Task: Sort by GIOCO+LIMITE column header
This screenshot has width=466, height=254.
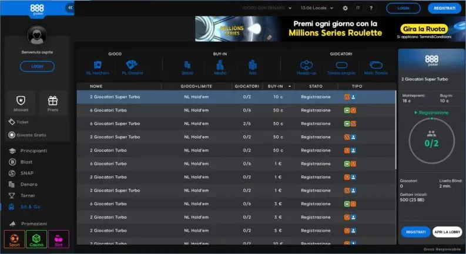Action: click(x=196, y=86)
